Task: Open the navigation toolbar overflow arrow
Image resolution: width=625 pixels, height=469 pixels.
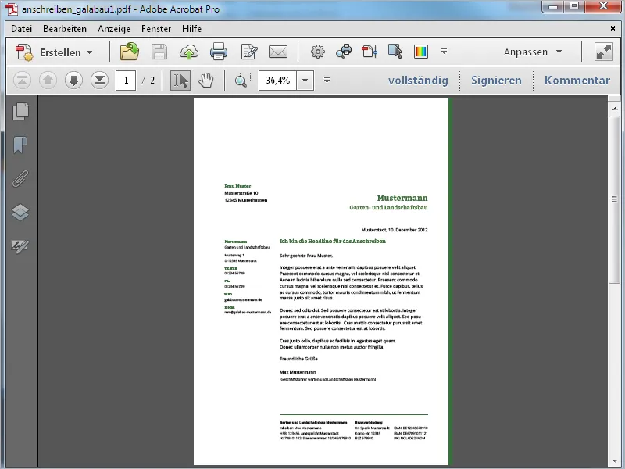Action: tap(327, 81)
